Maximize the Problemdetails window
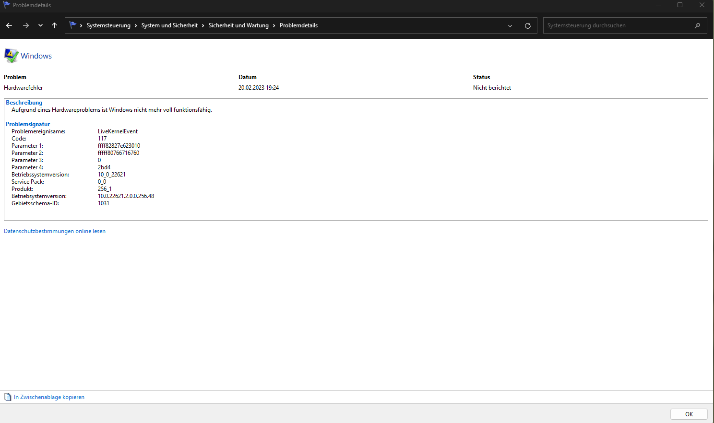This screenshot has height=423, width=714. point(680,5)
